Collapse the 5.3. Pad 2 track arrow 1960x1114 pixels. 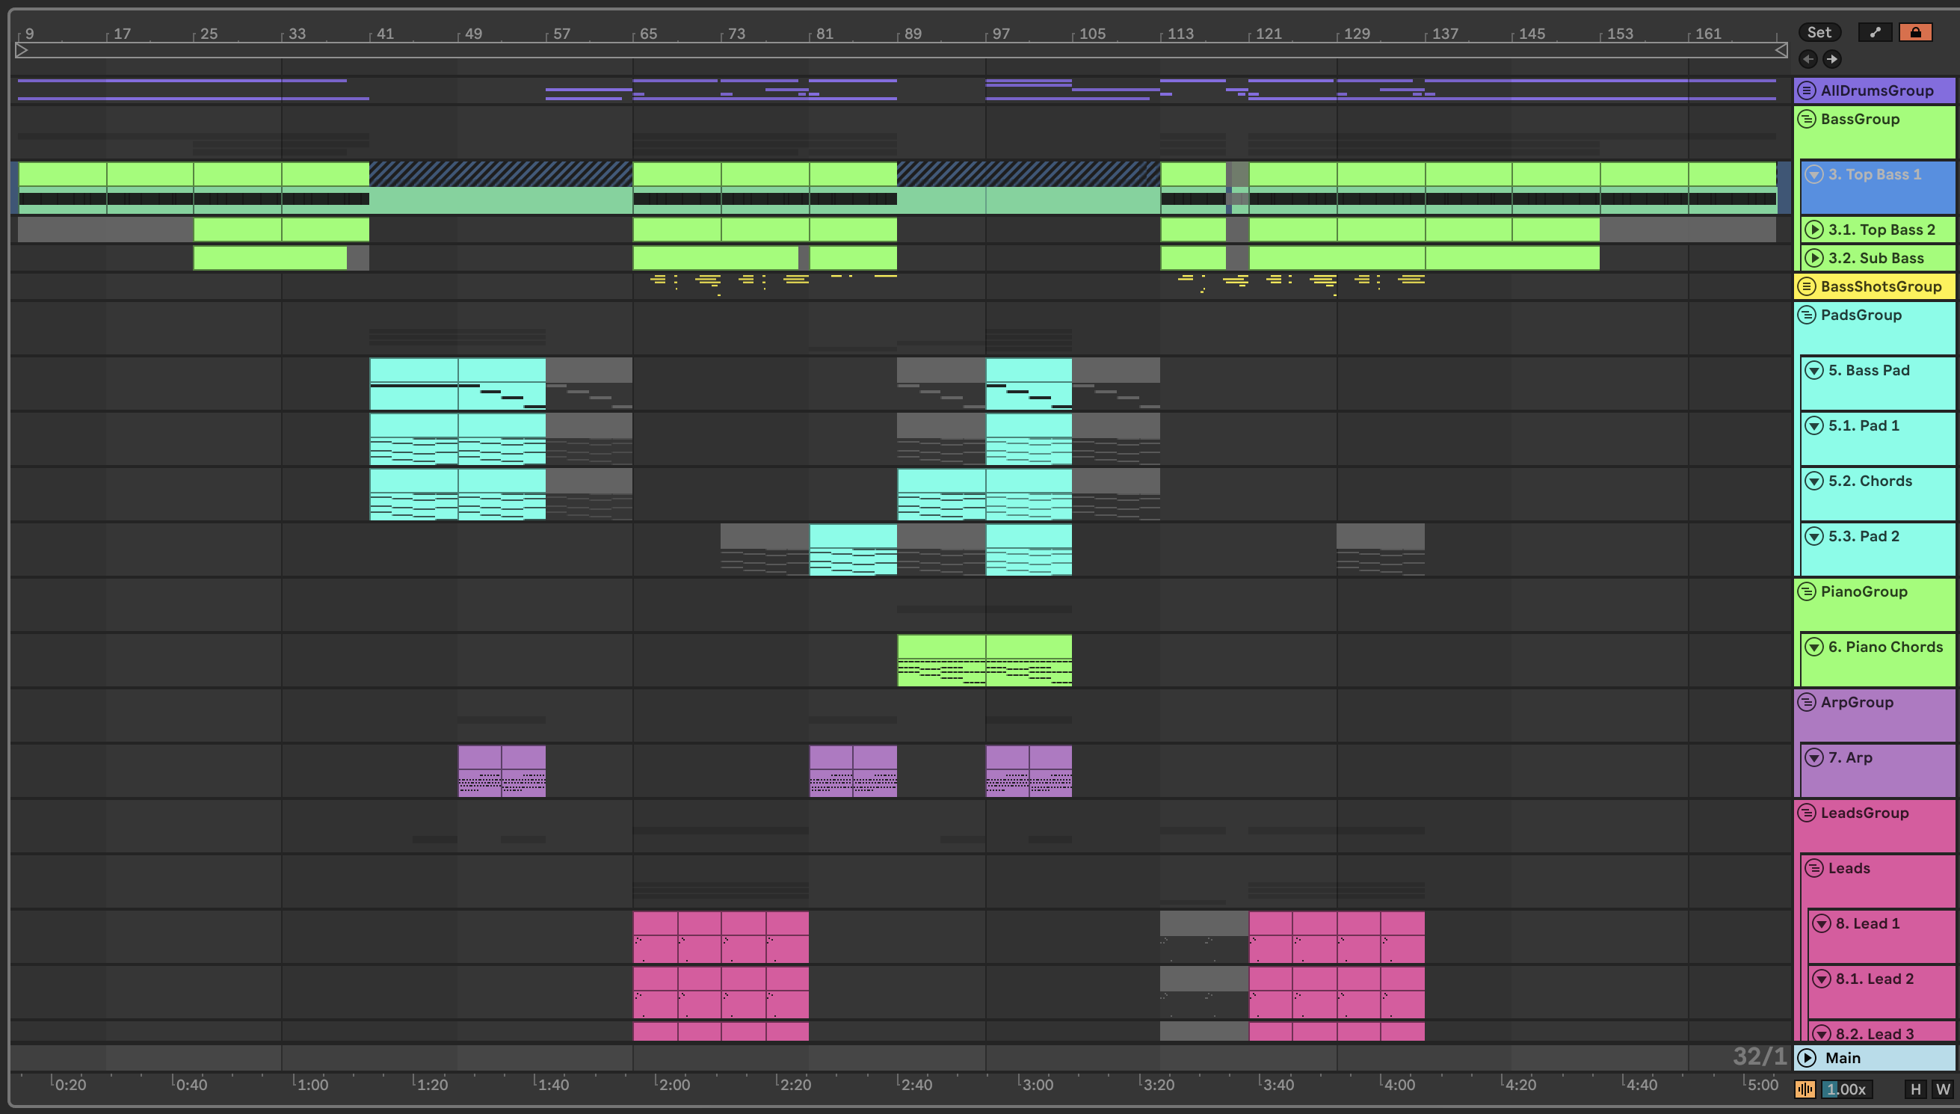pos(1814,536)
